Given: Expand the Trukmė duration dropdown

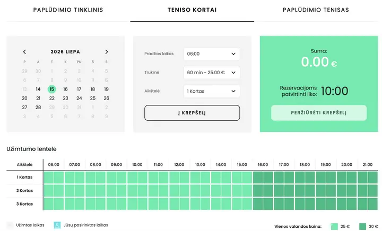Looking at the screenshot, I should pos(212,73).
